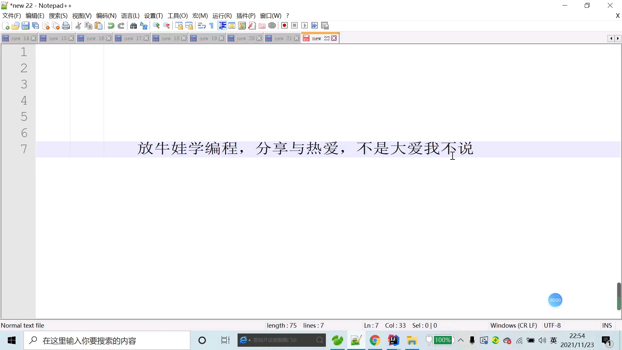Open the 语言(L) menu
622x350 pixels.
(x=130, y=16)
